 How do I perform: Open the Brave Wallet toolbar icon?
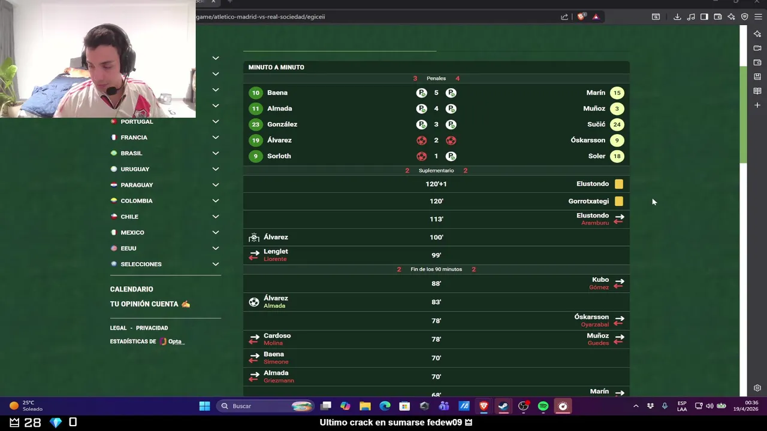coord(718,17)
